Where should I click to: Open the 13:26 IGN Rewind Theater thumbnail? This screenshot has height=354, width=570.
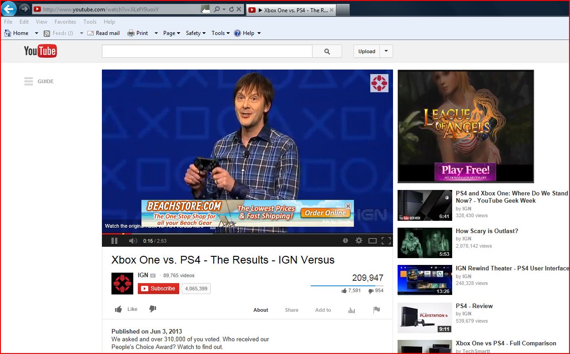pyautogui.click(x=425, y=280)
